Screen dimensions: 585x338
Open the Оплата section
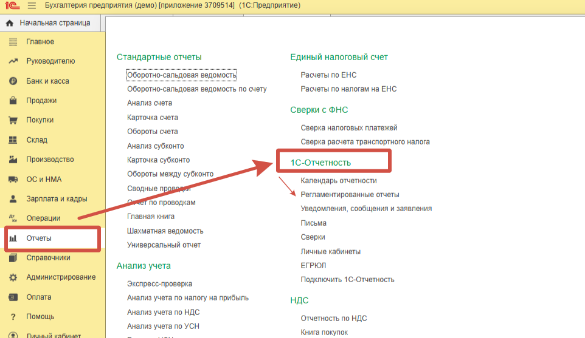pos(39,297)
